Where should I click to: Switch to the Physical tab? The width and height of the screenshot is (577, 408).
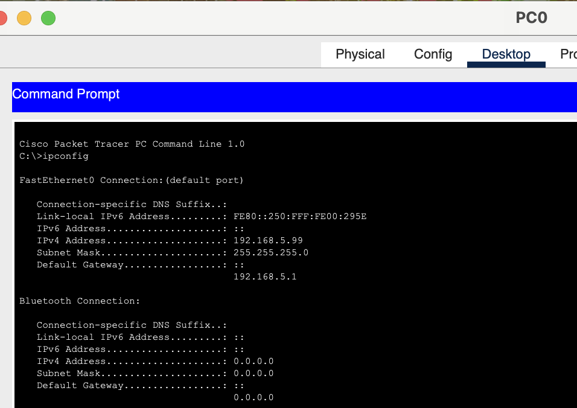360,54
